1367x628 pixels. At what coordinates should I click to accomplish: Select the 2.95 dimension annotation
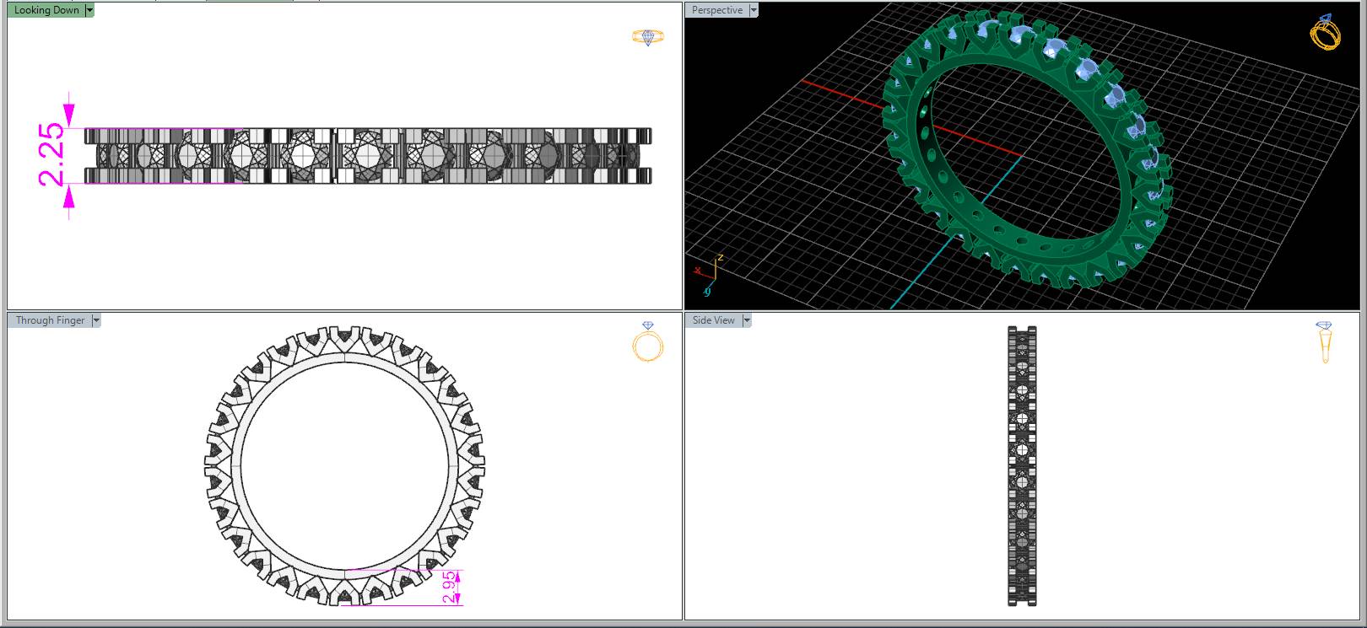[450, 588]
